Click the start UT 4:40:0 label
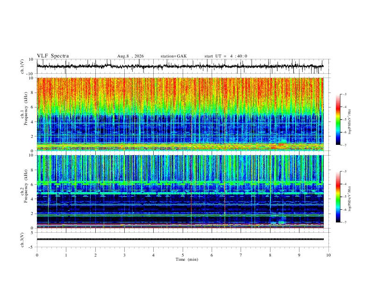This screenshot has width=370, height=286. click(226, 56)
